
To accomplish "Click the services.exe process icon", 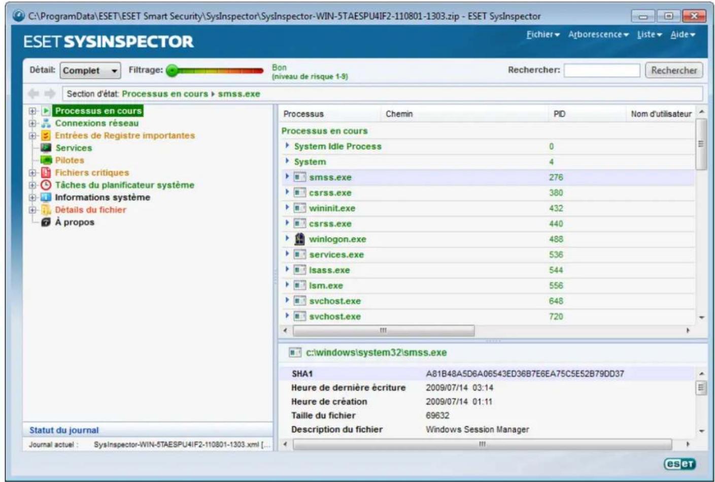I will pos(300,254).
